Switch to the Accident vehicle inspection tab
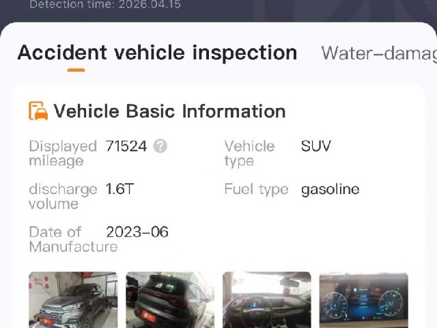437x328 pixels. pos(157,53)
